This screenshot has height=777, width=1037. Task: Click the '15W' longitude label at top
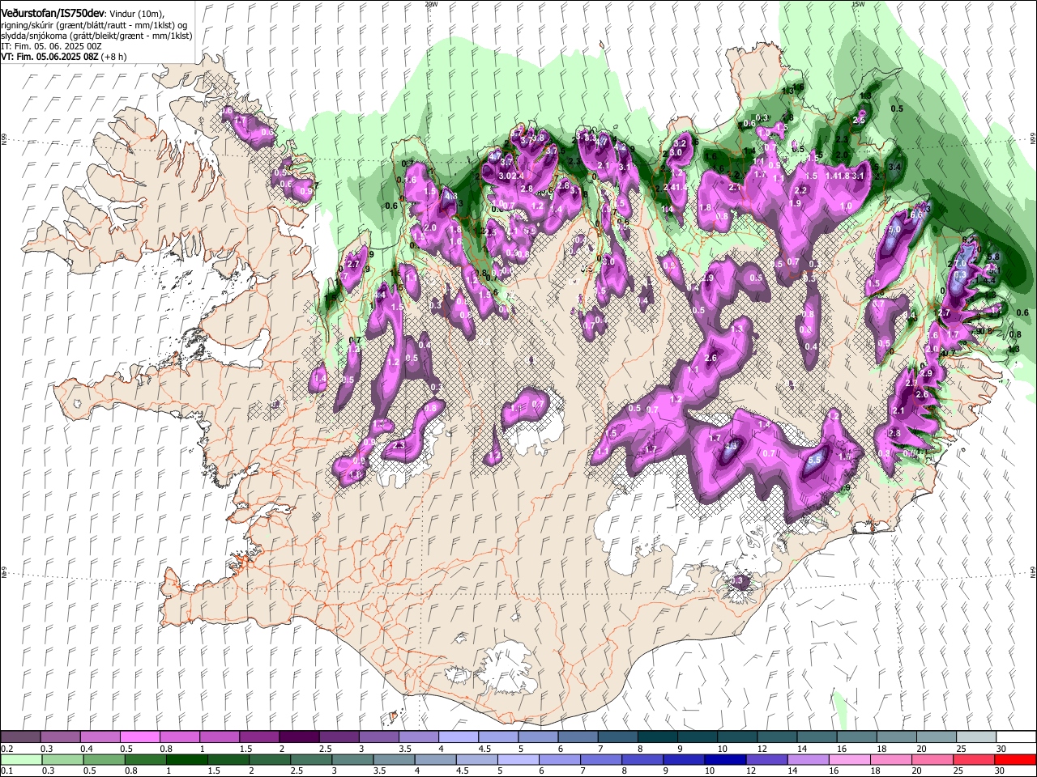[857, 4]
